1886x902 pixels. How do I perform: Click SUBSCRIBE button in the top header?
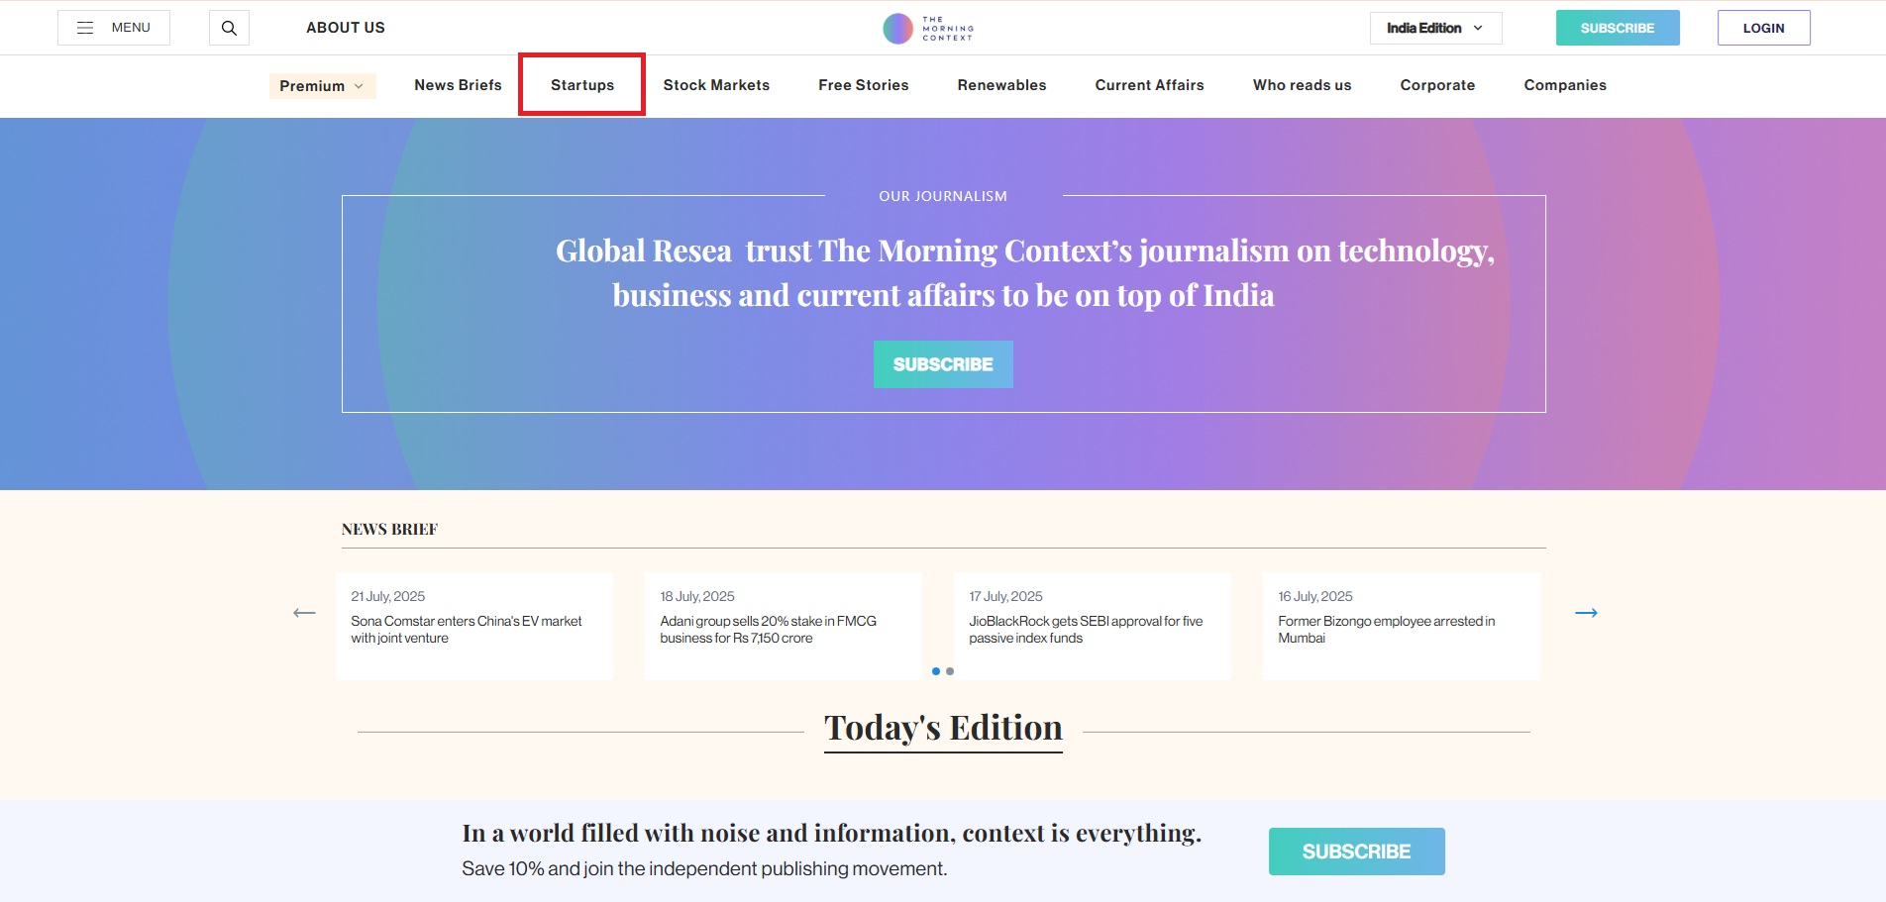[1617, 28]
